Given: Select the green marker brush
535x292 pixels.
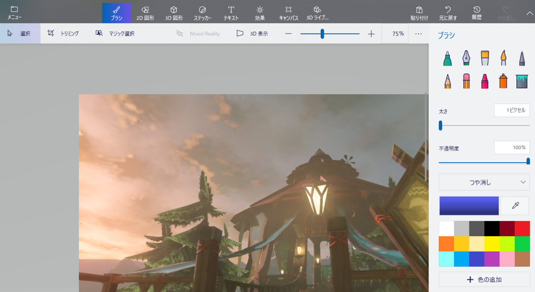Looking at the screenshot, I should tap(447, 58).
